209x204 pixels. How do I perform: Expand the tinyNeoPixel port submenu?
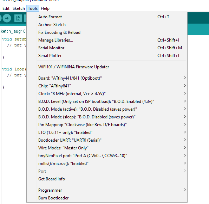point(107,156)
